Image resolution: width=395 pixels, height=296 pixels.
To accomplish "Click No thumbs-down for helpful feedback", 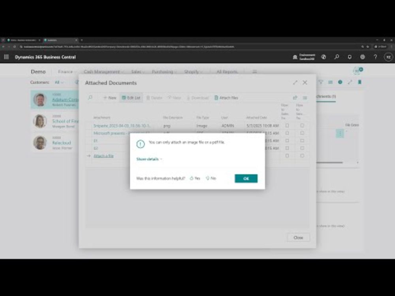I will [x=211, y=178].
